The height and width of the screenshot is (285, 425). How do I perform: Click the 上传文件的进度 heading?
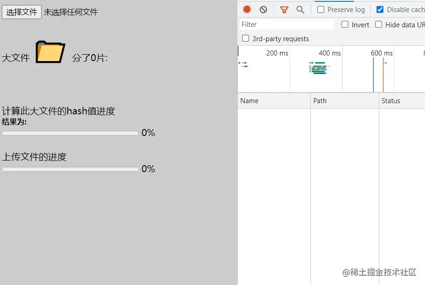pyautogui.click(x=34, y=157)
